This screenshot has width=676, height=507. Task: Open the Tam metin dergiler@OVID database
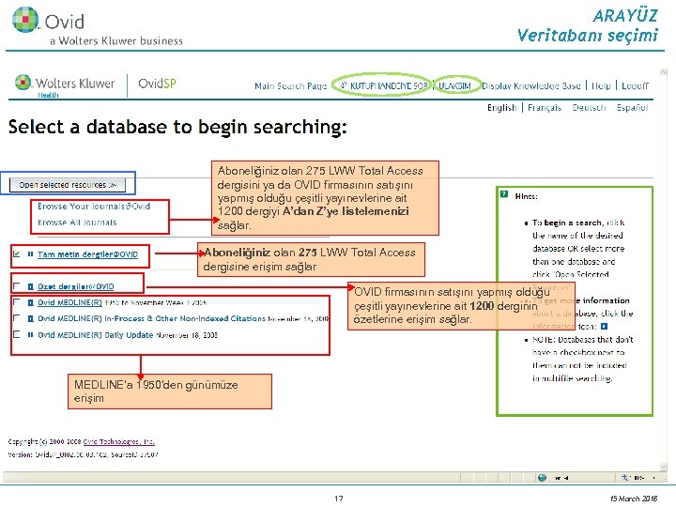point(87,254)
